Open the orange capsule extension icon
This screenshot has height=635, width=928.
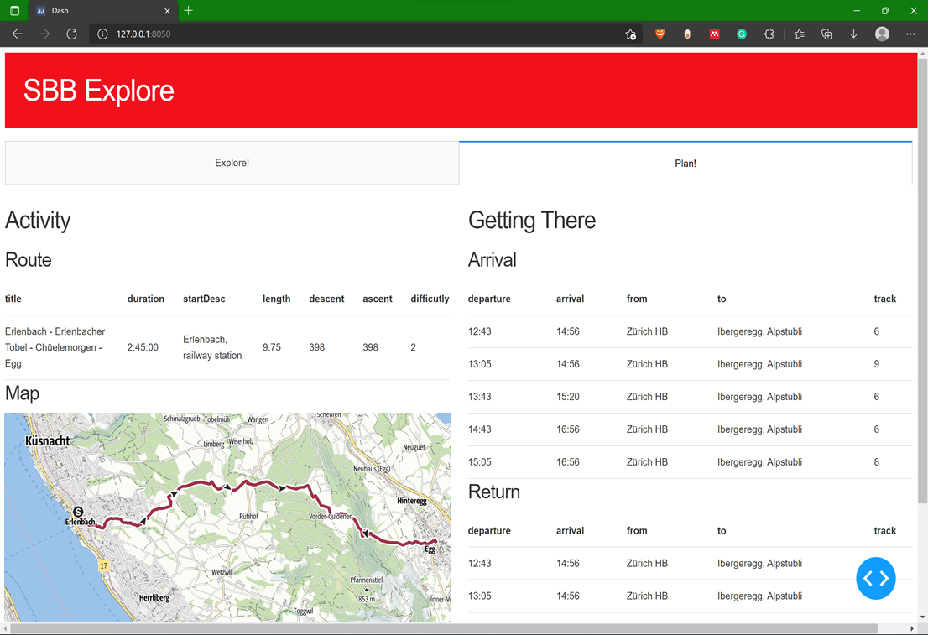coord(687,34)
